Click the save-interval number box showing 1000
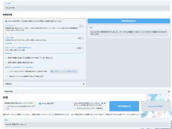The height and width of the screenshot is (129, 172). point(80,48)
